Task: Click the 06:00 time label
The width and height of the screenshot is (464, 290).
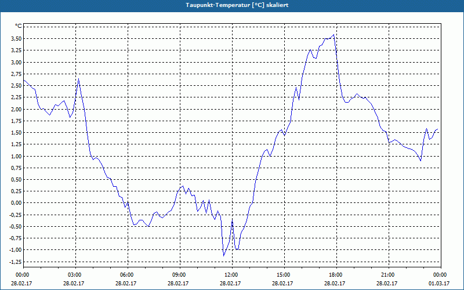Action: (128, 275)
